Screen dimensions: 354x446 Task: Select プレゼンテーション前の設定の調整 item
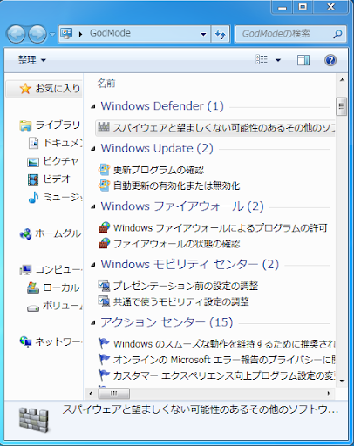[x=186, y=286]
